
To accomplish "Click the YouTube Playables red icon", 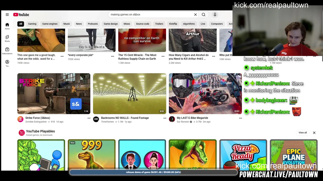I will point(22,133).
